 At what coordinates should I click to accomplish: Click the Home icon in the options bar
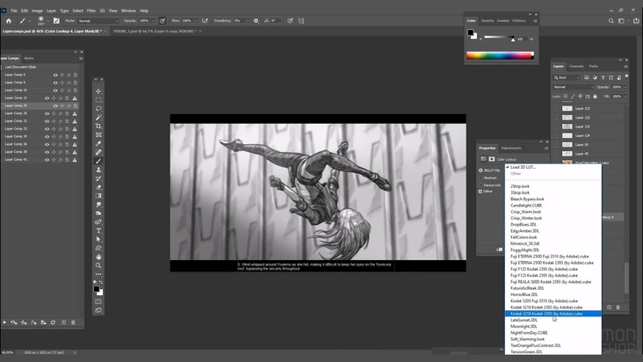click(x=7, y=19)
